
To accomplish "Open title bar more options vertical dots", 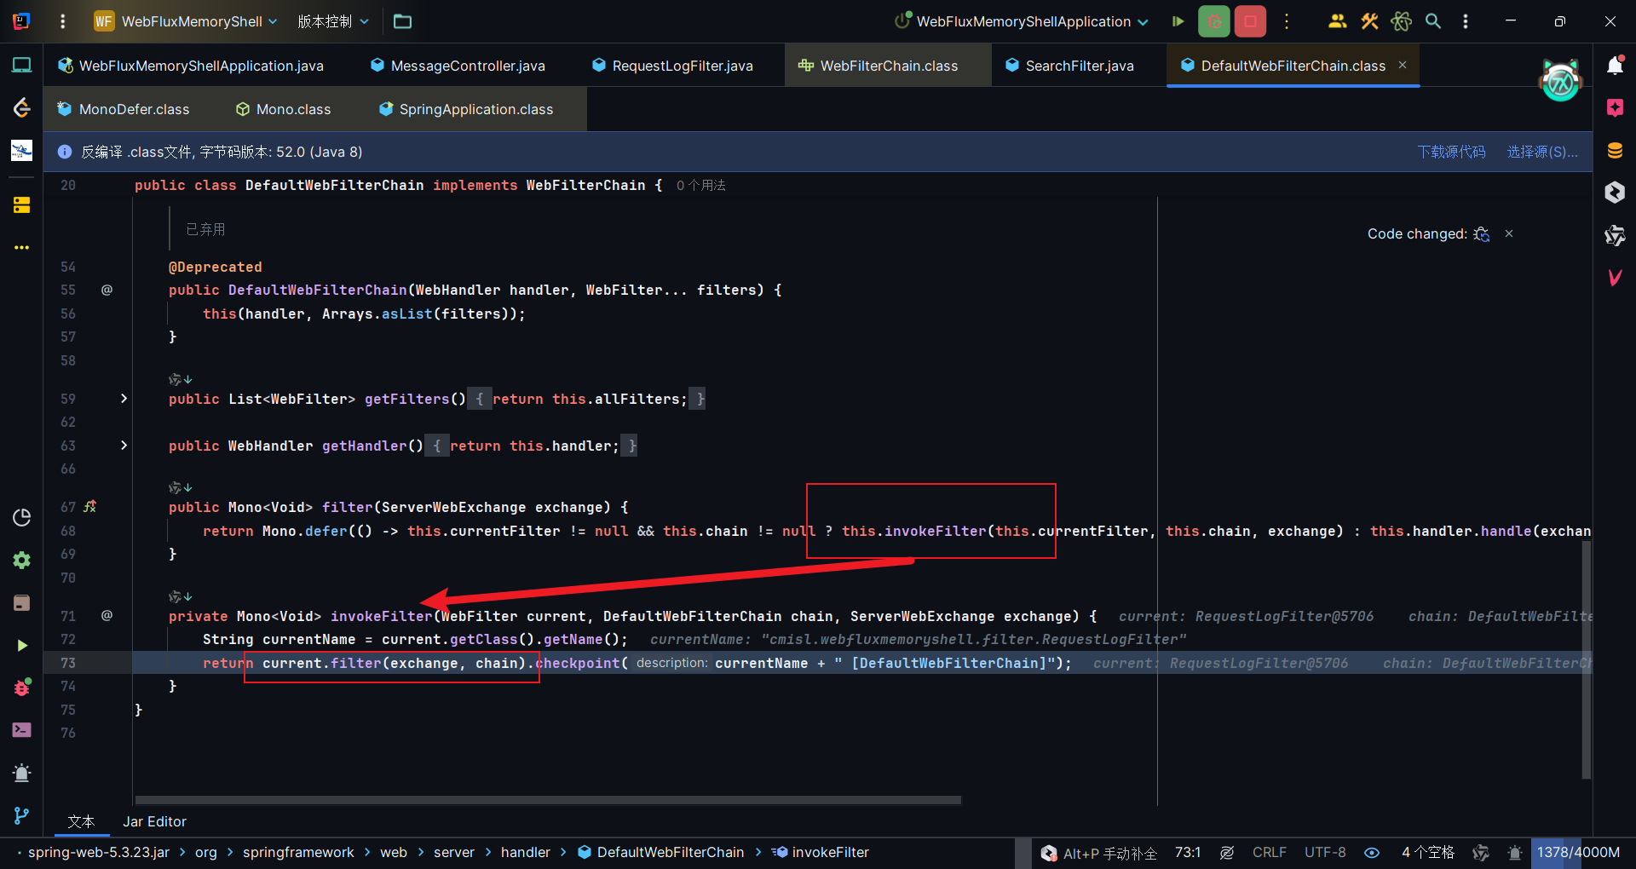I will (1466, 21).
